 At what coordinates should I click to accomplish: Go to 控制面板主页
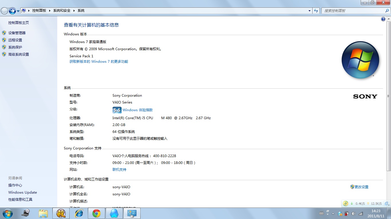click(x=19, y=23)
